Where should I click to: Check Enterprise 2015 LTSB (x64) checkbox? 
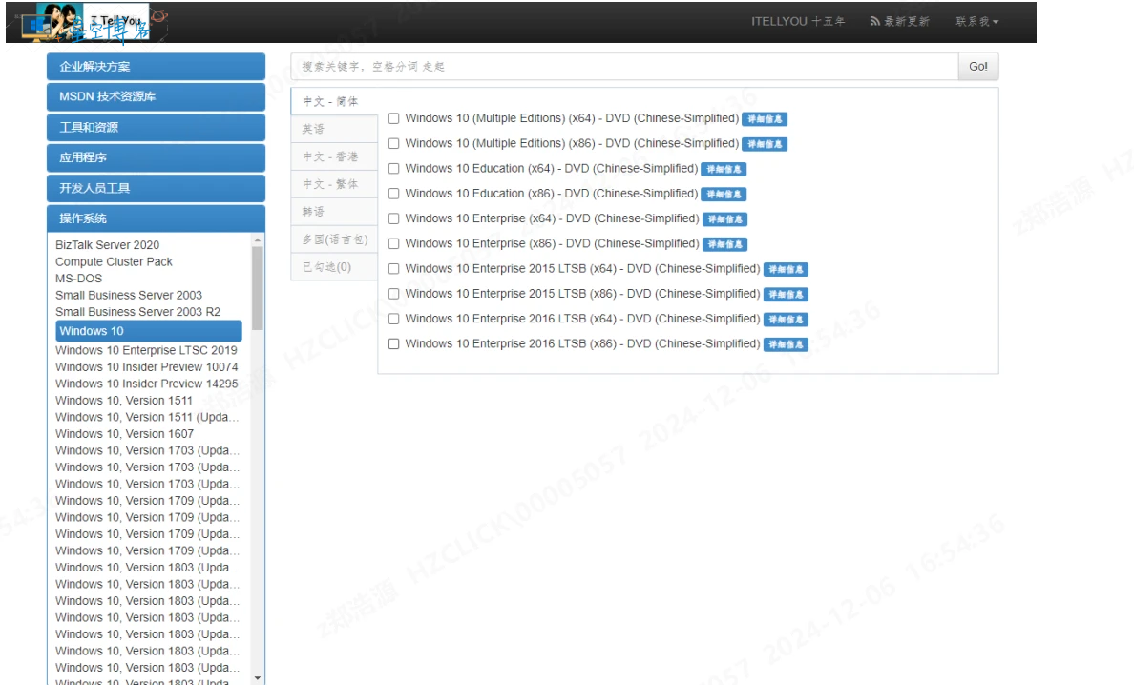394,269
